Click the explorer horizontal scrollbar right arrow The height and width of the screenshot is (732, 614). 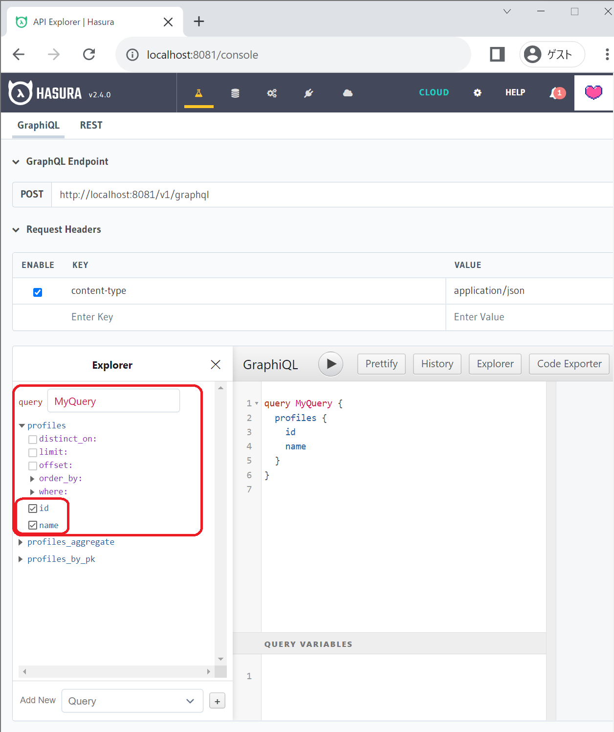(209, 672)
